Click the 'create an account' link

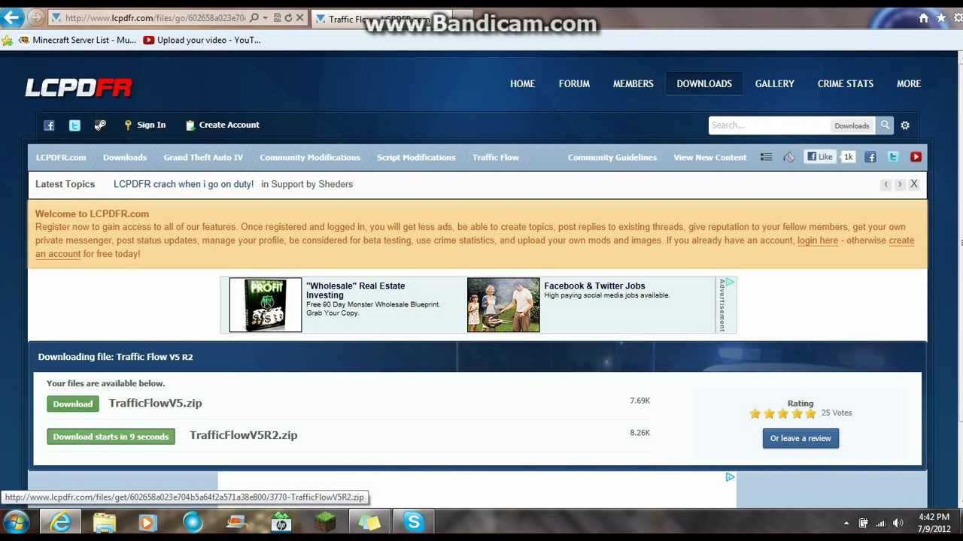click(59, 254)
